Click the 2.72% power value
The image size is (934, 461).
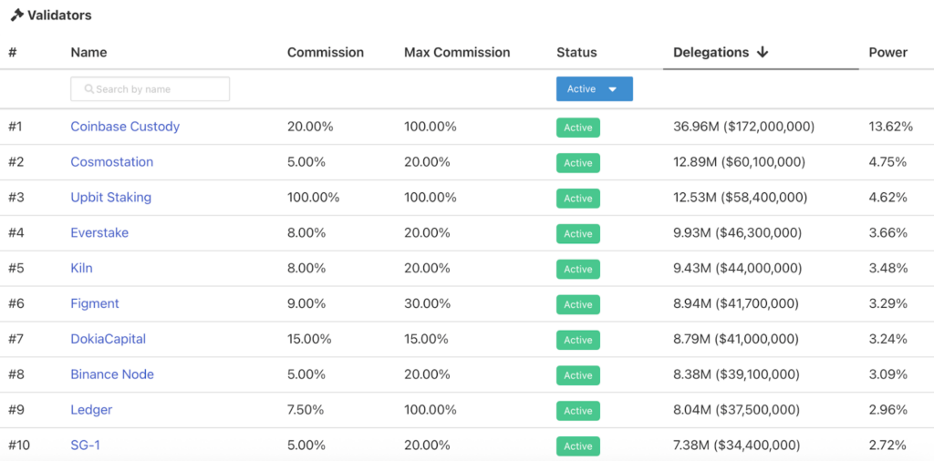coord(887,445)
